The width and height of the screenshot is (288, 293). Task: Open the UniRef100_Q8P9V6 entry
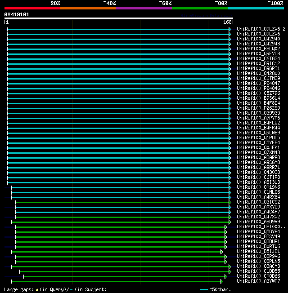click(258, 257)
